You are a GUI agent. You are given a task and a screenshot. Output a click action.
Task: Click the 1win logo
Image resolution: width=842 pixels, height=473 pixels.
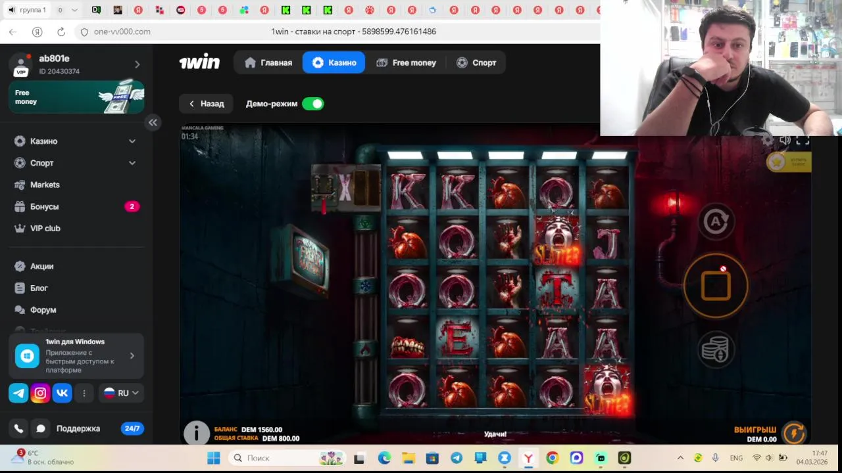pyautogui.click(x=199, y=62)
